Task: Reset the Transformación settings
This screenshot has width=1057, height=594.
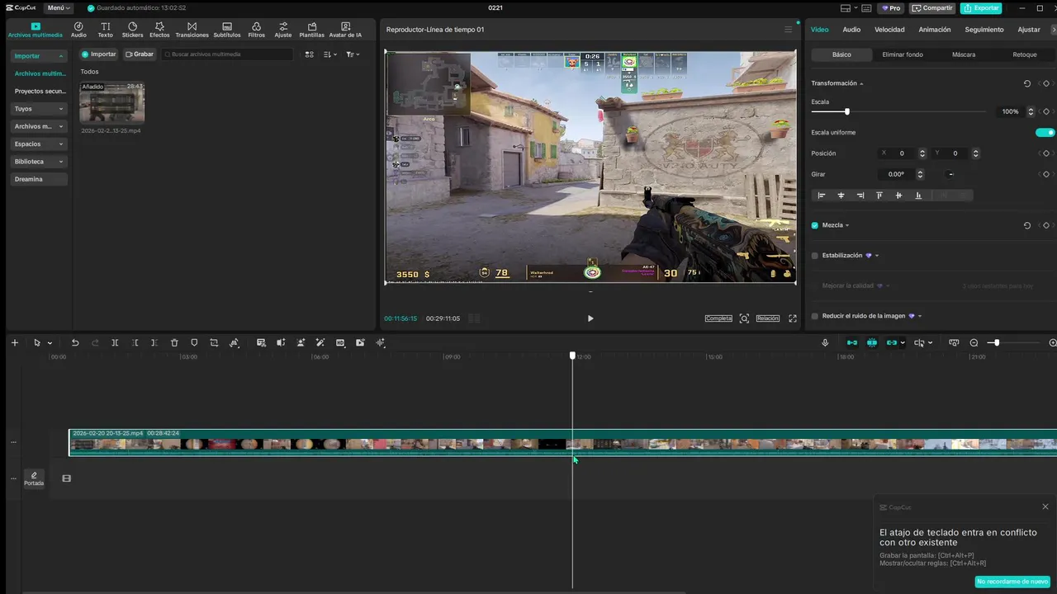Action: [1027, 83]
